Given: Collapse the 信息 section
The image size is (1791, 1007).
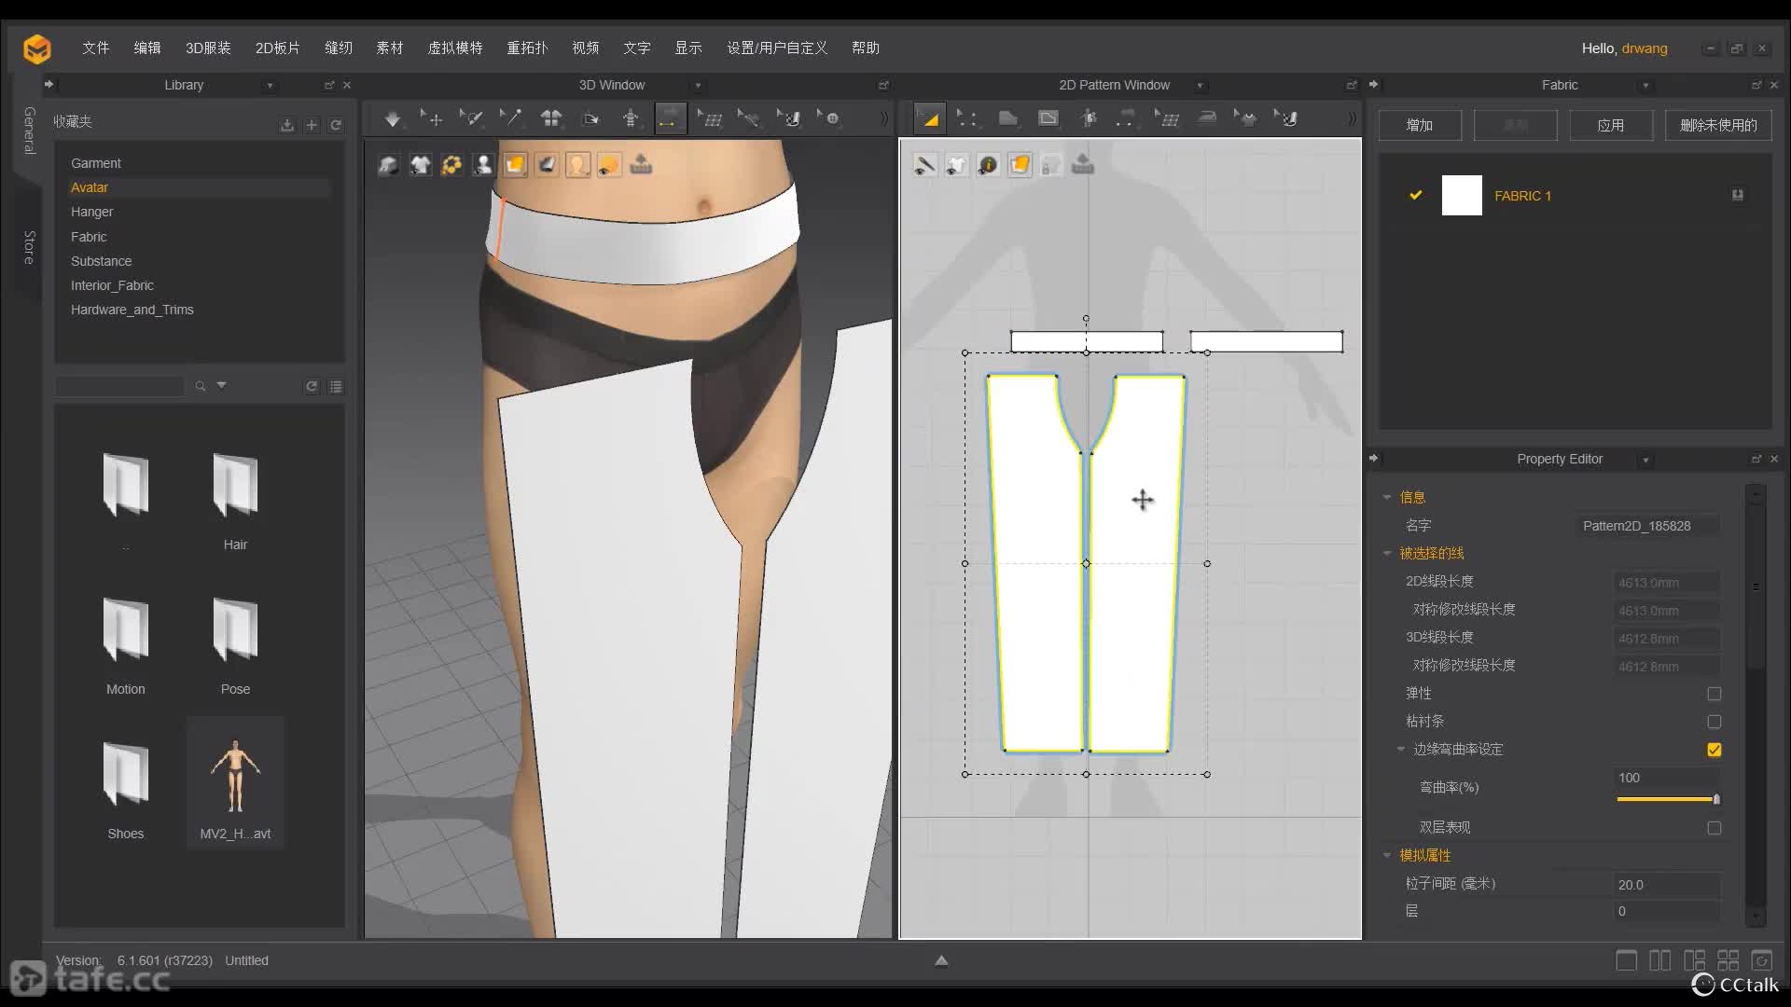Looking at the screenshot, I should [1387, 498].
